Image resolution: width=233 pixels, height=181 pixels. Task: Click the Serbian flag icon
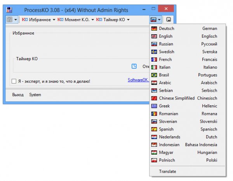(154, 90)
